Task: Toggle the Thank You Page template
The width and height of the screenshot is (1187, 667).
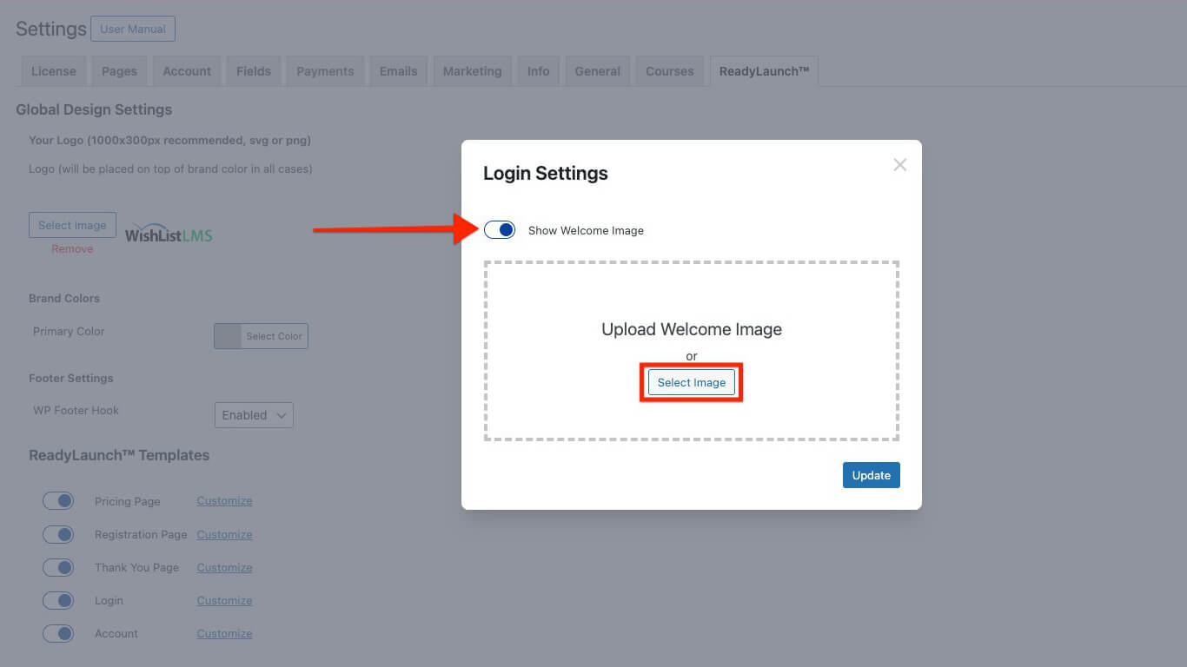Action: (x=58, y=567)
